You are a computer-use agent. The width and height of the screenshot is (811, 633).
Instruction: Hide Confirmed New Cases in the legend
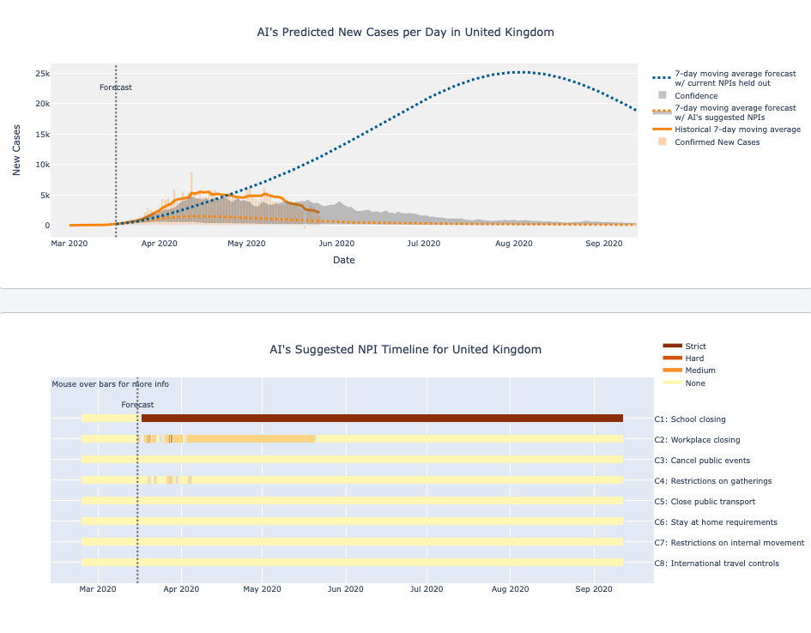[x=717, y=142]
